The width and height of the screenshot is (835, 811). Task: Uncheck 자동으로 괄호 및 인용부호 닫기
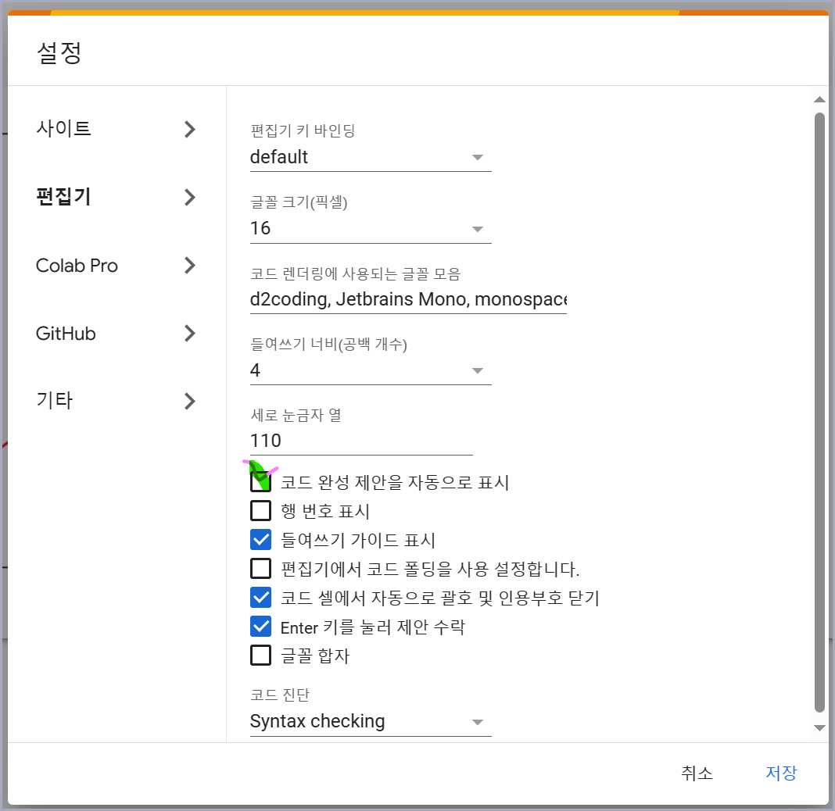tap(261, 598)
